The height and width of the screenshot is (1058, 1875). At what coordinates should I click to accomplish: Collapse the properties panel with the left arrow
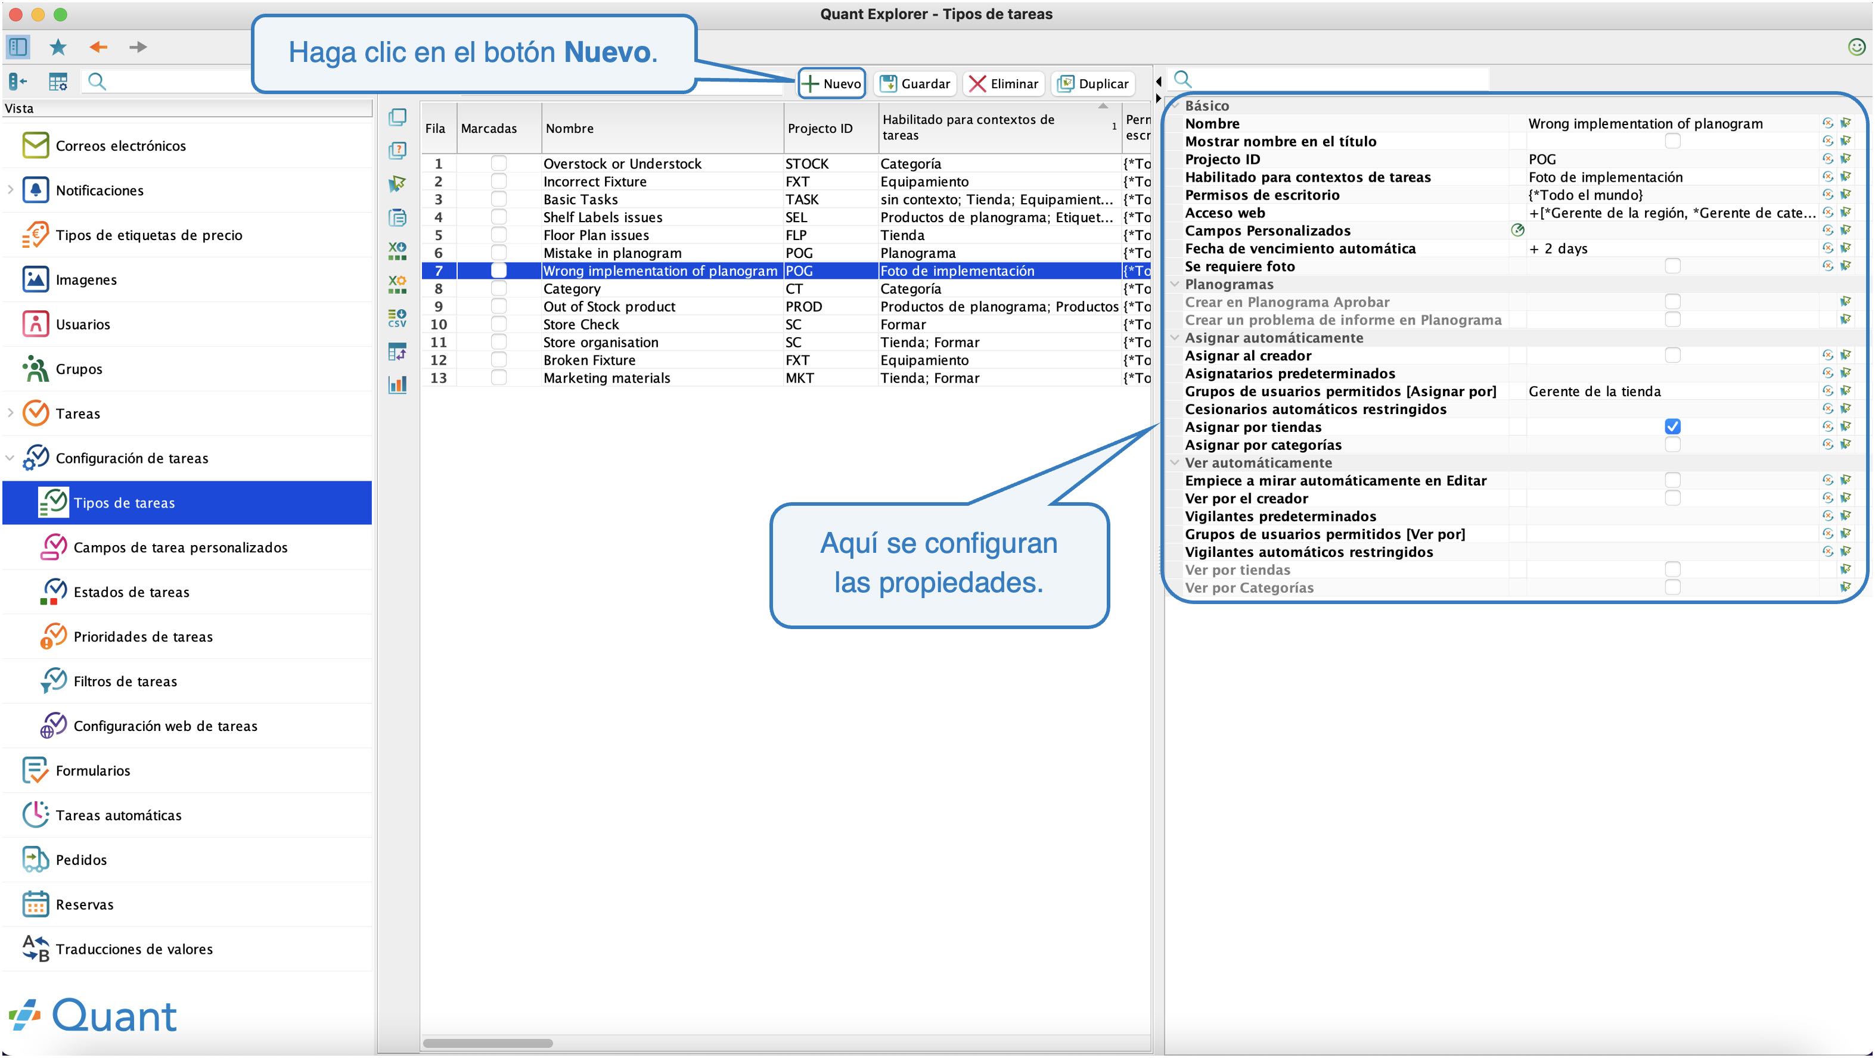coord(1159,81)
